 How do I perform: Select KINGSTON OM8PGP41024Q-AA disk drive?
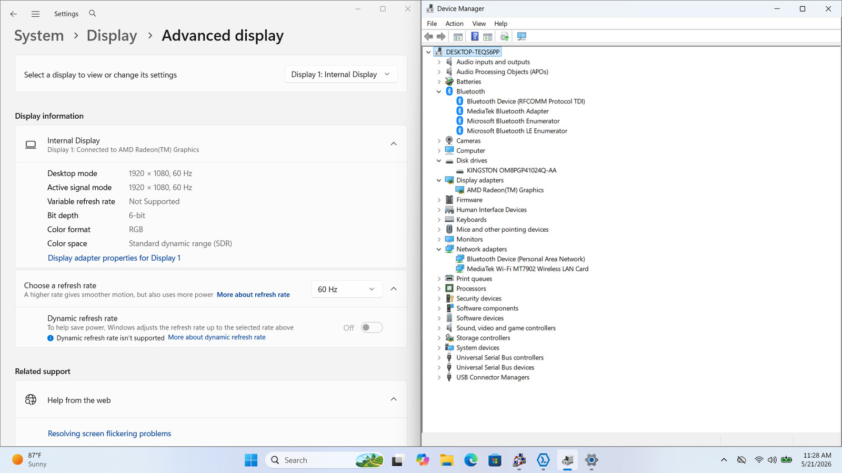511,170
